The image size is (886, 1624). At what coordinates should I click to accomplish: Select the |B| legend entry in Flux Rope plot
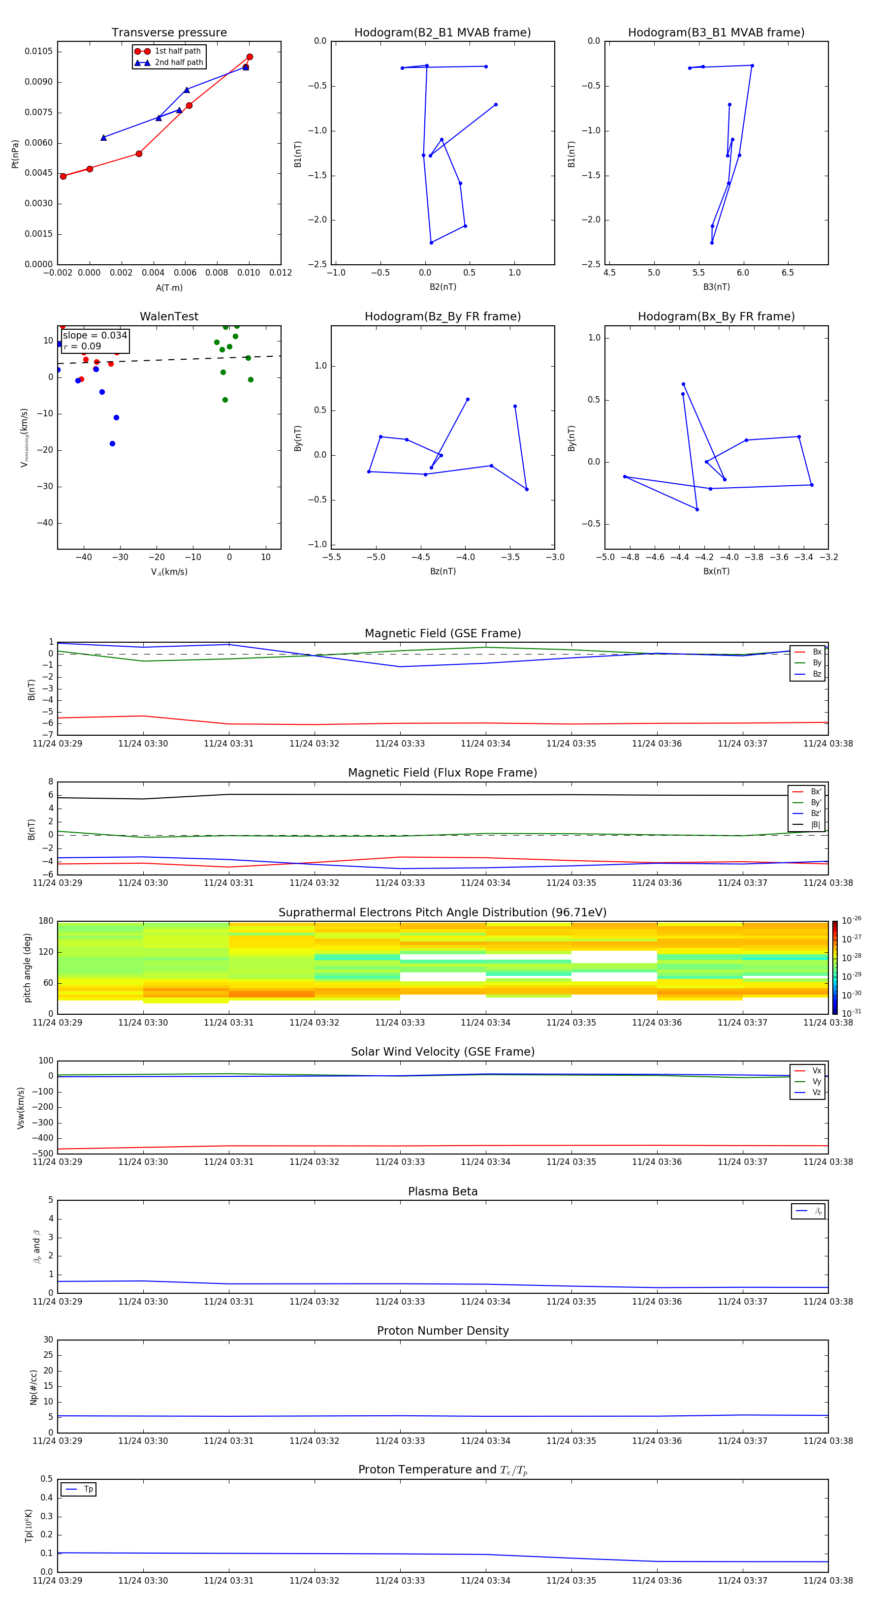click(x=807, y=825)
